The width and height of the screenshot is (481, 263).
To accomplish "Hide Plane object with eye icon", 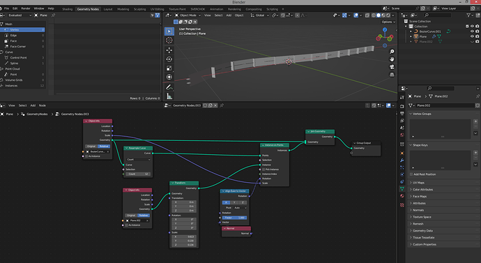I will tap(472, 36).
